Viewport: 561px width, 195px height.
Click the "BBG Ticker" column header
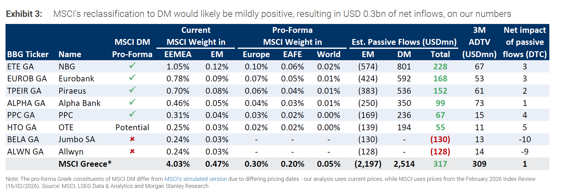(28, 54)
